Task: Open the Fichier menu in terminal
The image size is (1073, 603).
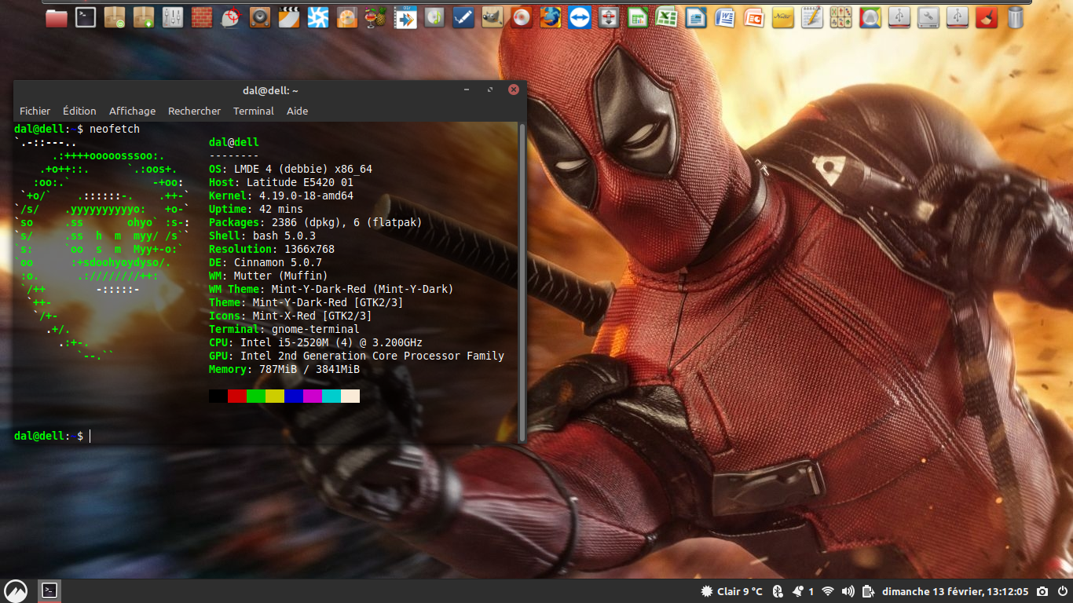Action: pos(35,111)
